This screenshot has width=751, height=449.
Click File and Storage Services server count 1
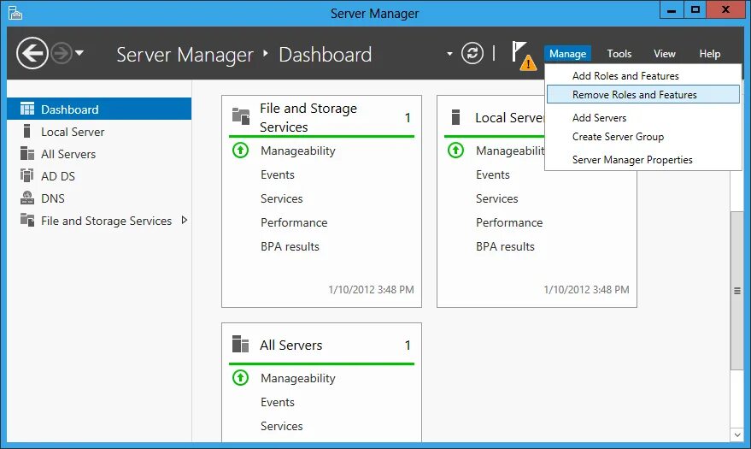point(407,117)
